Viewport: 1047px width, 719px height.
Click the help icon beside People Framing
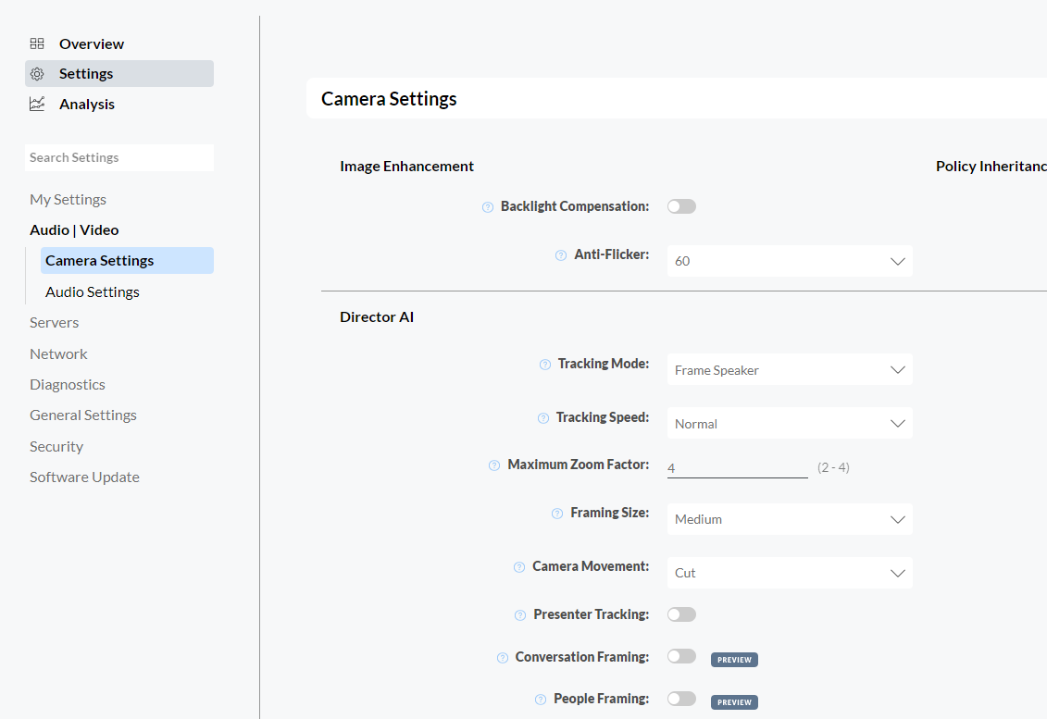click(x=541, y=699)
